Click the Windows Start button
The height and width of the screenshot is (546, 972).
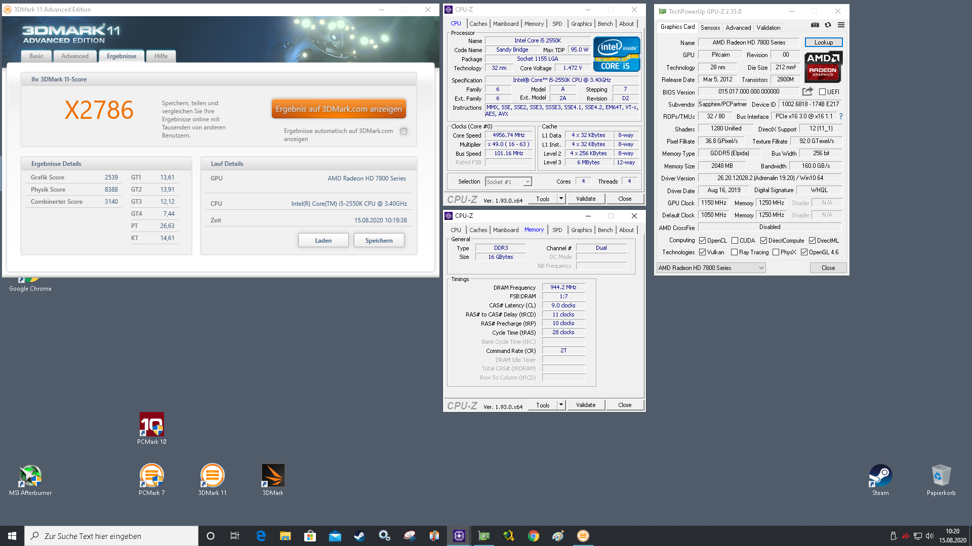[x=12, y=536]
